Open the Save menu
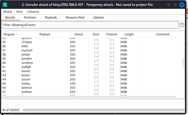The height and width of the screenshot is (115, 188). point(19,12)
